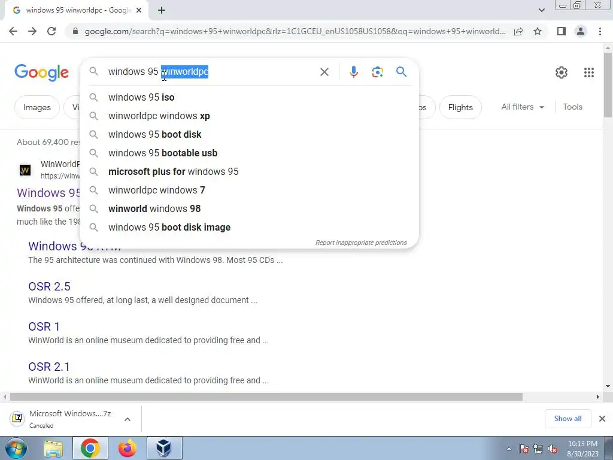Screen dimensions: 613x460
Task: Open the tab search dropdown
Action: tap(541, 10)
